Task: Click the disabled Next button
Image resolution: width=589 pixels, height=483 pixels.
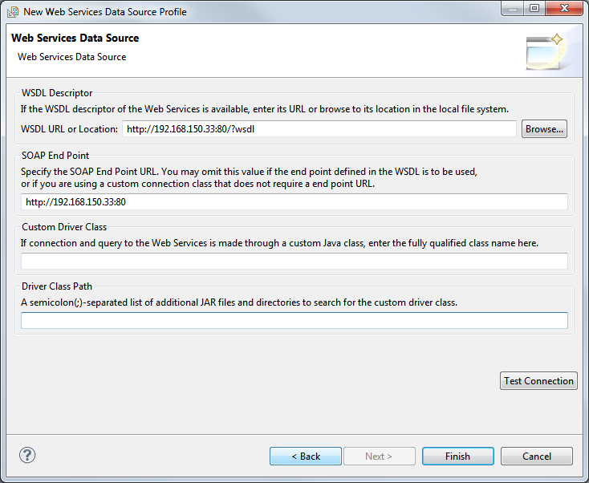Action: click(379, 457)
